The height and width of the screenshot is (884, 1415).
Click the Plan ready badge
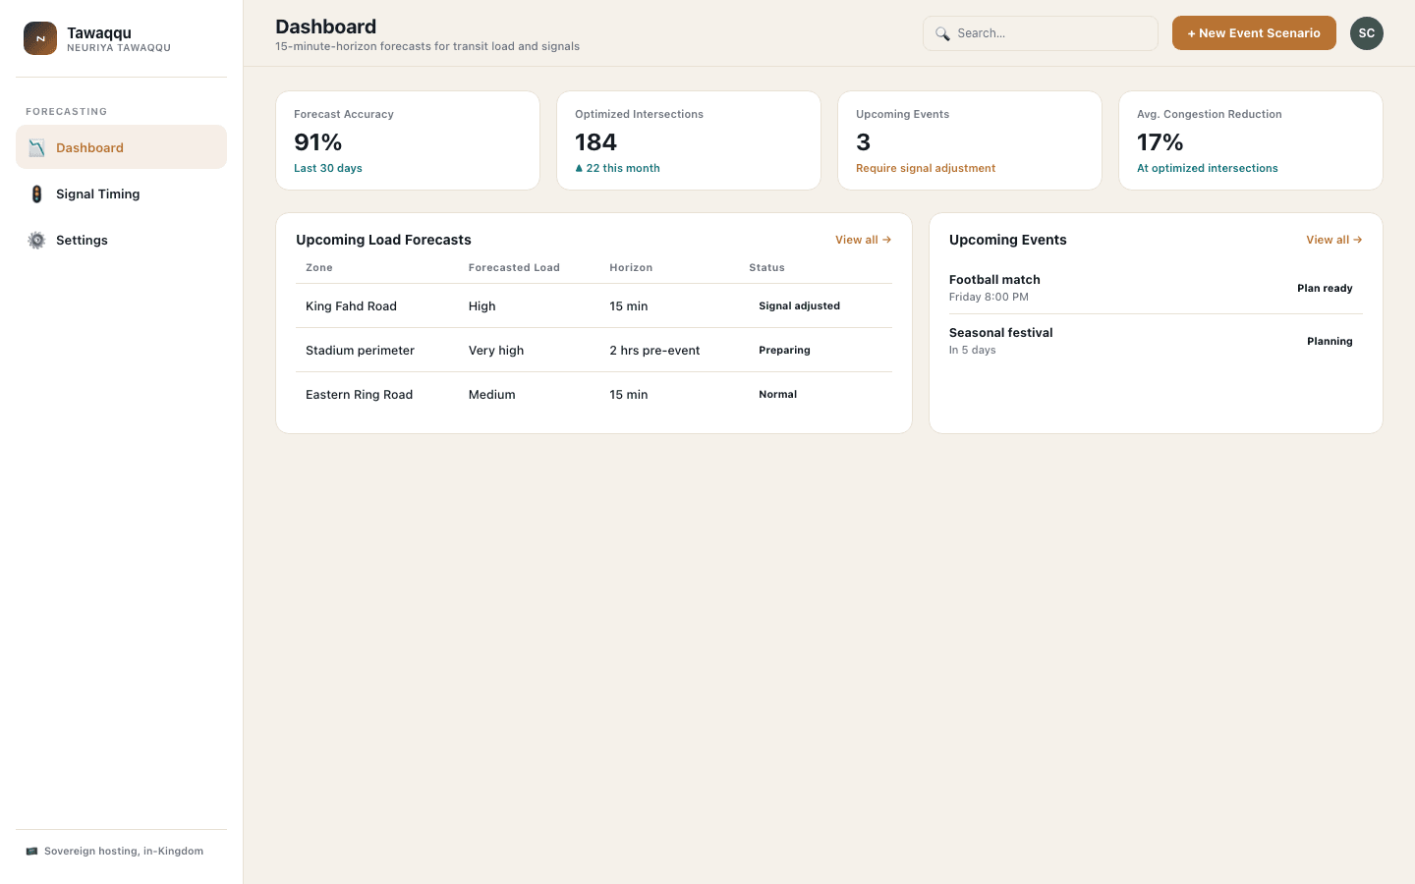pyautogui.click(x=1325, y=289)
